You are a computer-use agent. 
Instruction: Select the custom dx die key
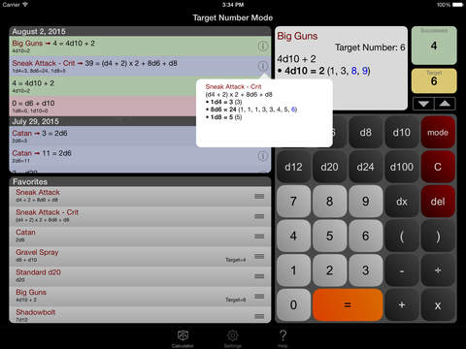(x=402, y=202)
